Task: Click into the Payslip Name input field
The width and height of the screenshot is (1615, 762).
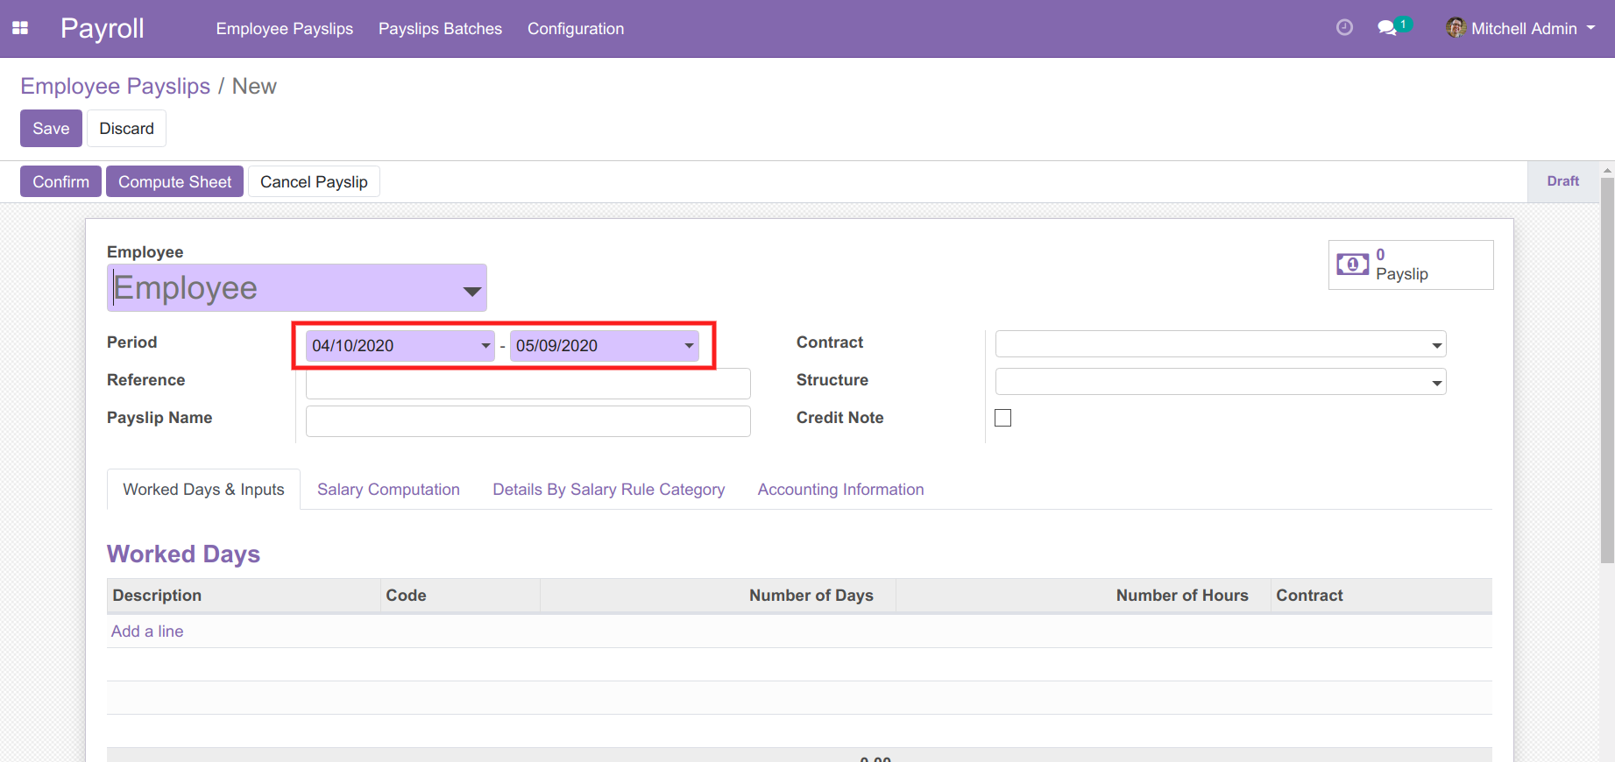Action: pyautogui.click(x=528, y=421)
